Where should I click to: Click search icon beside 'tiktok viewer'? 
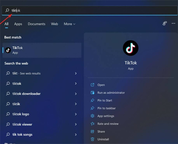coord(8,124)
